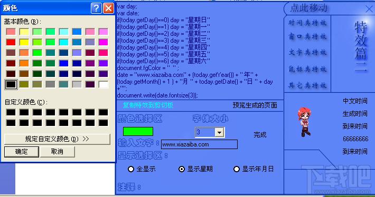Select the violet swatch in the fourth row

pyautogui.click(x=104, y=63)
